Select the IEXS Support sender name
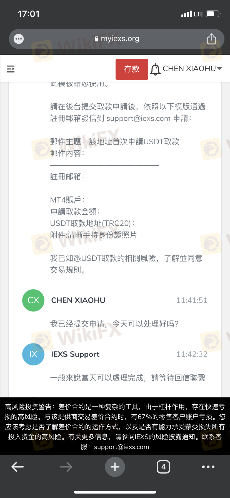The width and height of the screenshot is (230, 498). click(75, 354)
